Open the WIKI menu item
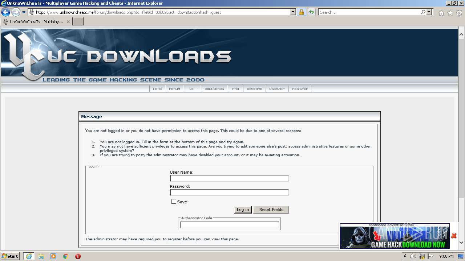The width and height of the screenshot is (465, 261). tap(193, 89)
